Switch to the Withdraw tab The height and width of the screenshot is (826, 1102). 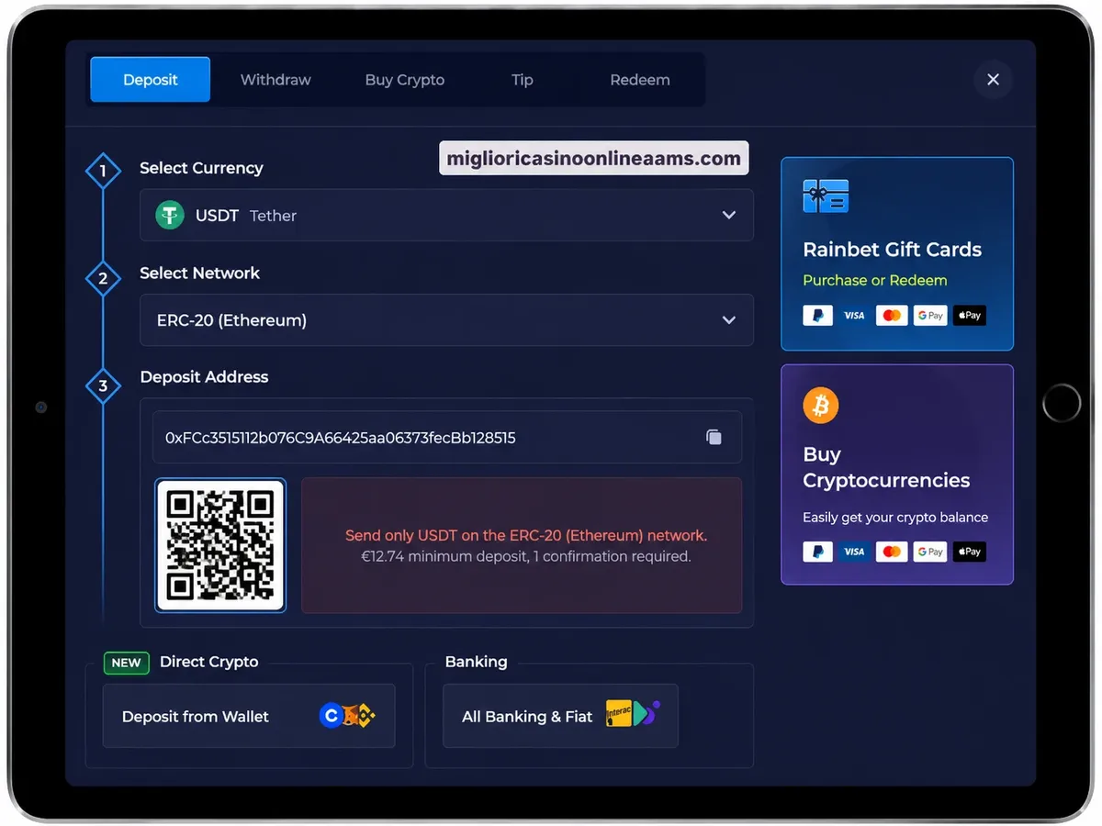point(275,80)
